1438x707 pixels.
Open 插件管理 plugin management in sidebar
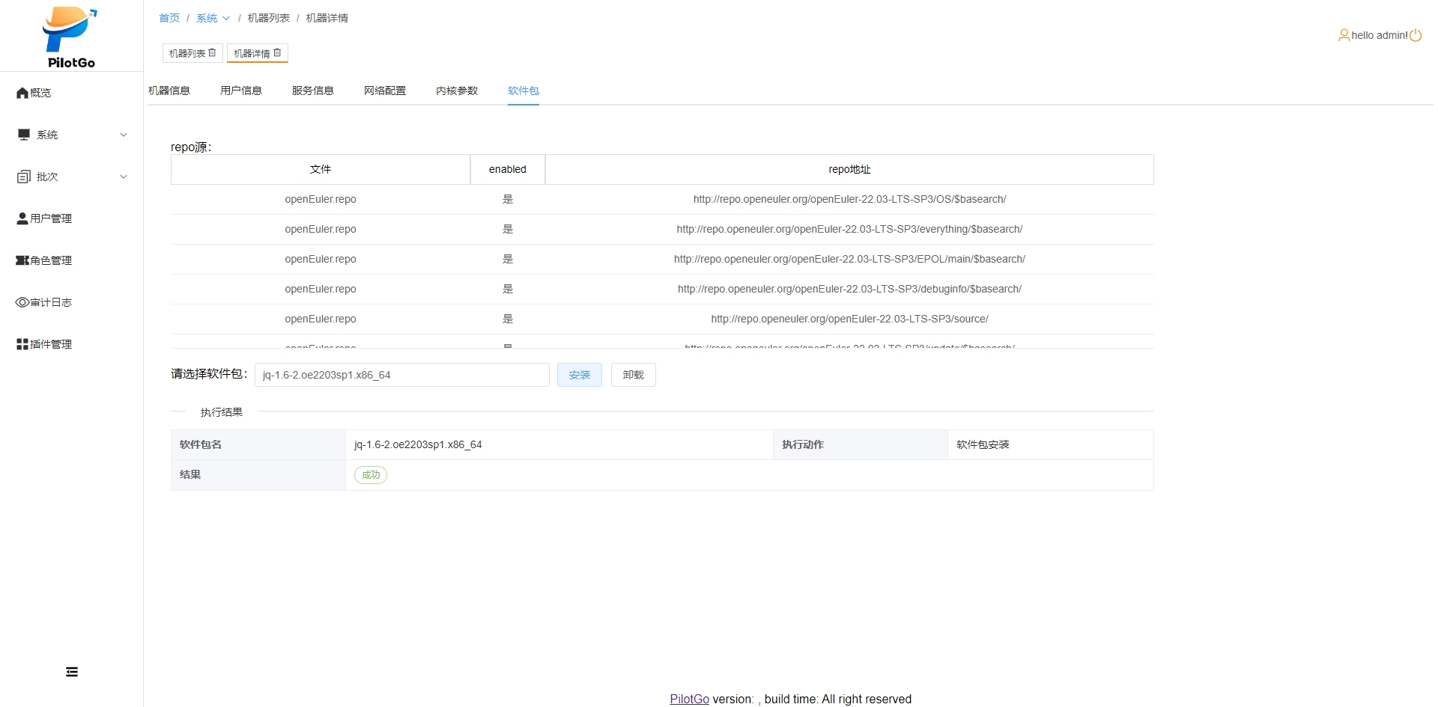pyautogui.click(x=51, y=344)
